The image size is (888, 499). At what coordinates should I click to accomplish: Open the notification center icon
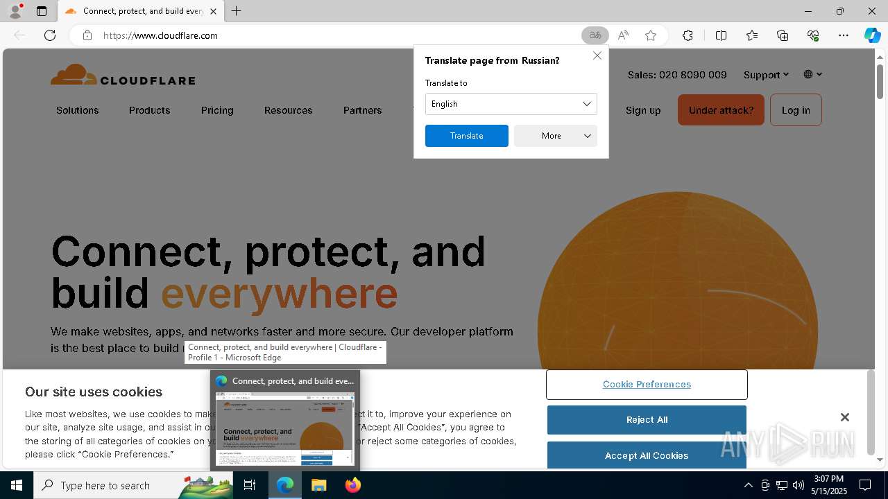click(x=865, y=485)
